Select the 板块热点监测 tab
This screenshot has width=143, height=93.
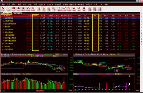7,13
